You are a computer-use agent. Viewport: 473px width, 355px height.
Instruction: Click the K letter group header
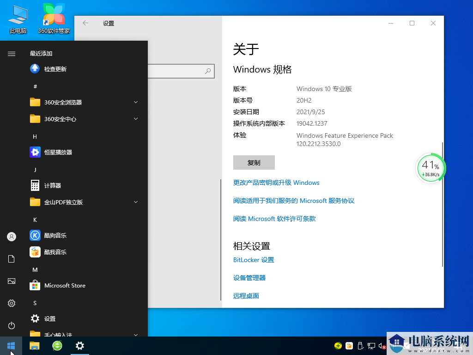pyautogui.click(x=35, y=220)
